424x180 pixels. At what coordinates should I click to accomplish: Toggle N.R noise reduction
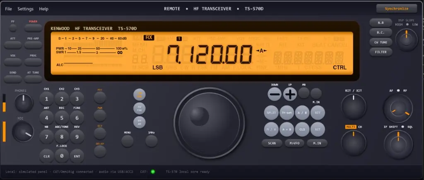click(x=381, y=23)
